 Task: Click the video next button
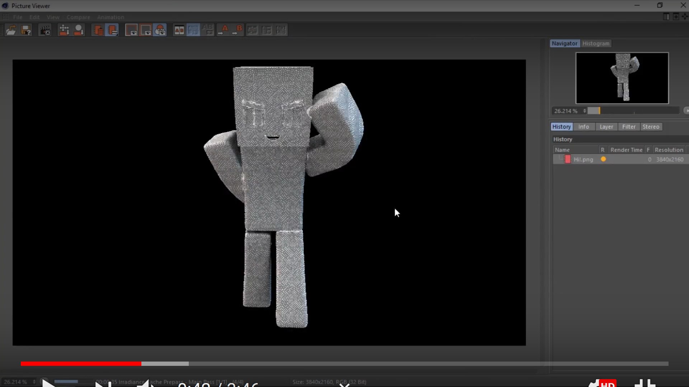click(103, 384)
